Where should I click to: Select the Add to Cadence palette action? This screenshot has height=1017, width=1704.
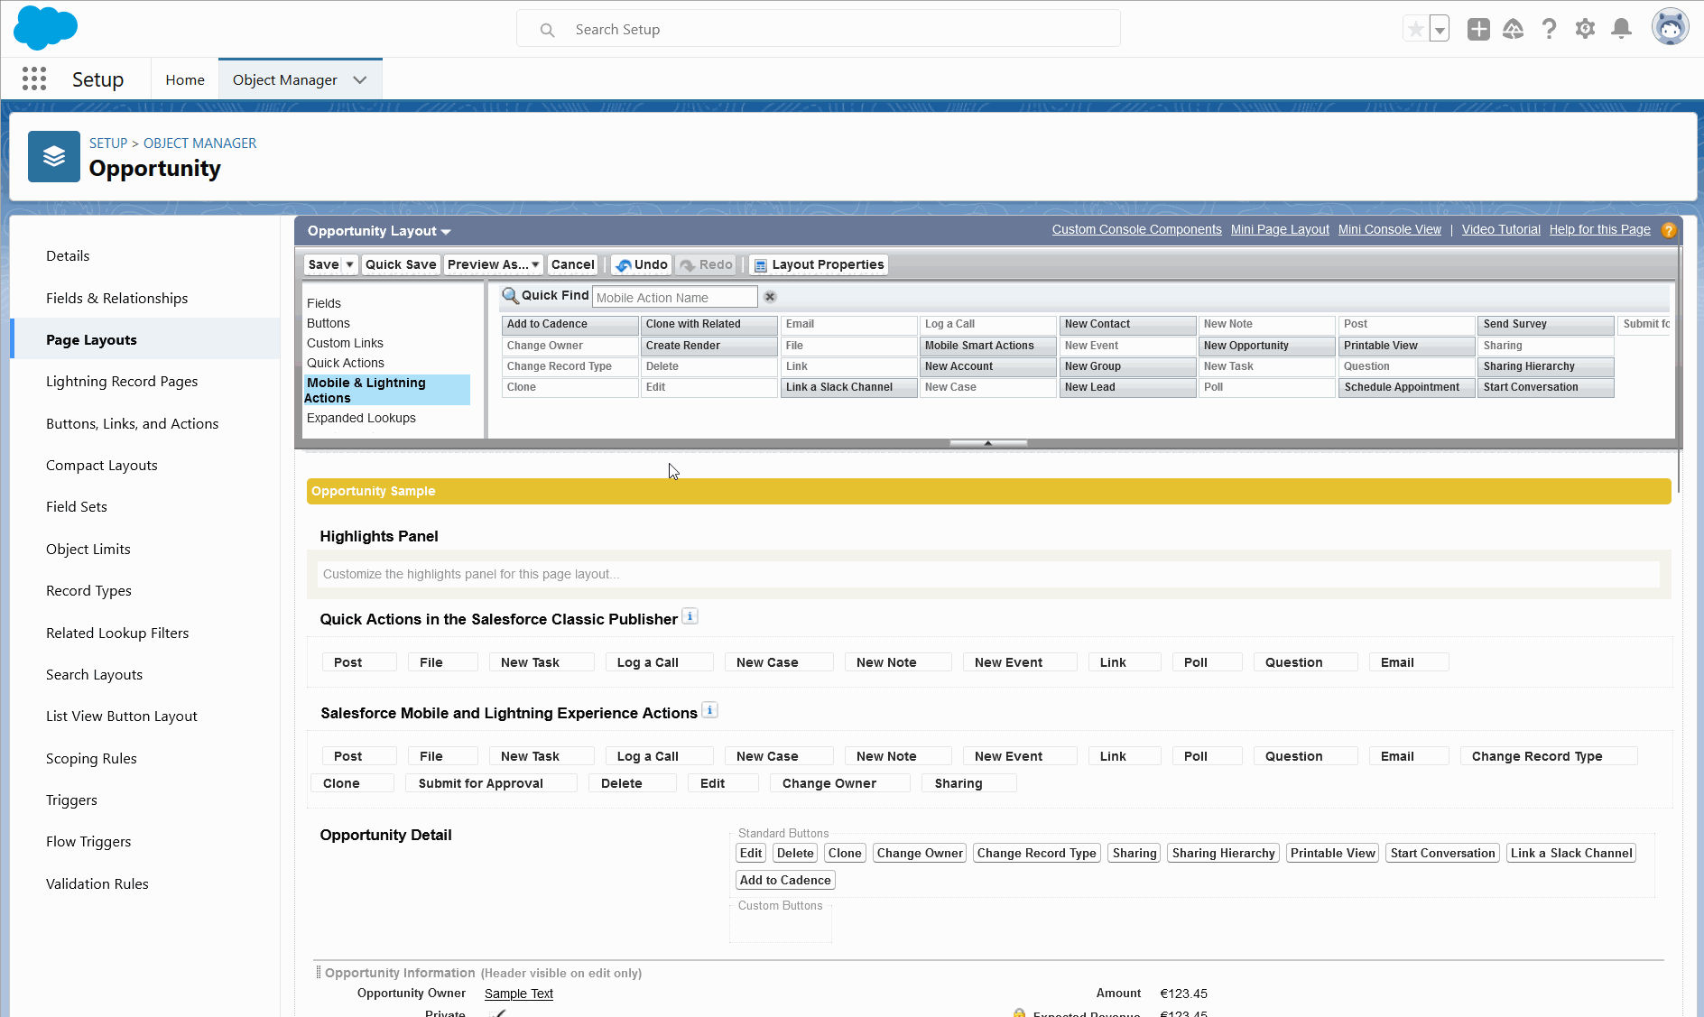[570, 324]
